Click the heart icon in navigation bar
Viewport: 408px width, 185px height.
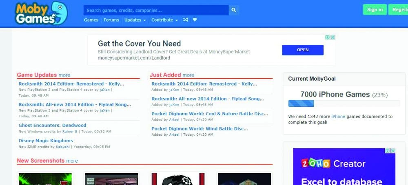point(195,20)
